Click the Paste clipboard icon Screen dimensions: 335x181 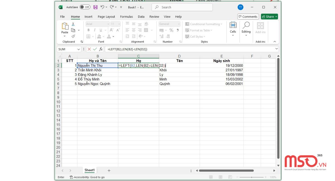pos(65,26)
